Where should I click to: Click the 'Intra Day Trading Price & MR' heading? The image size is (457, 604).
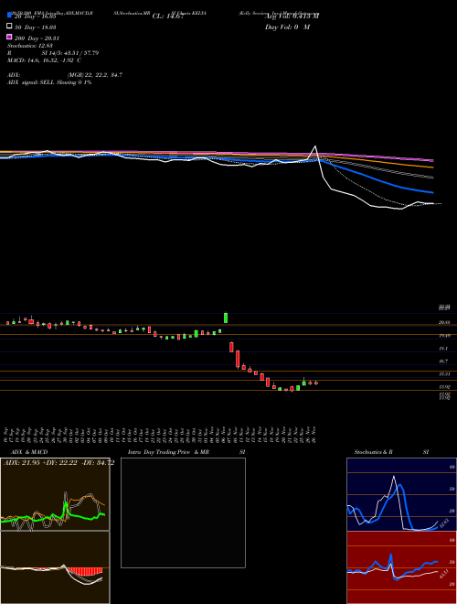tap(168, 452)
